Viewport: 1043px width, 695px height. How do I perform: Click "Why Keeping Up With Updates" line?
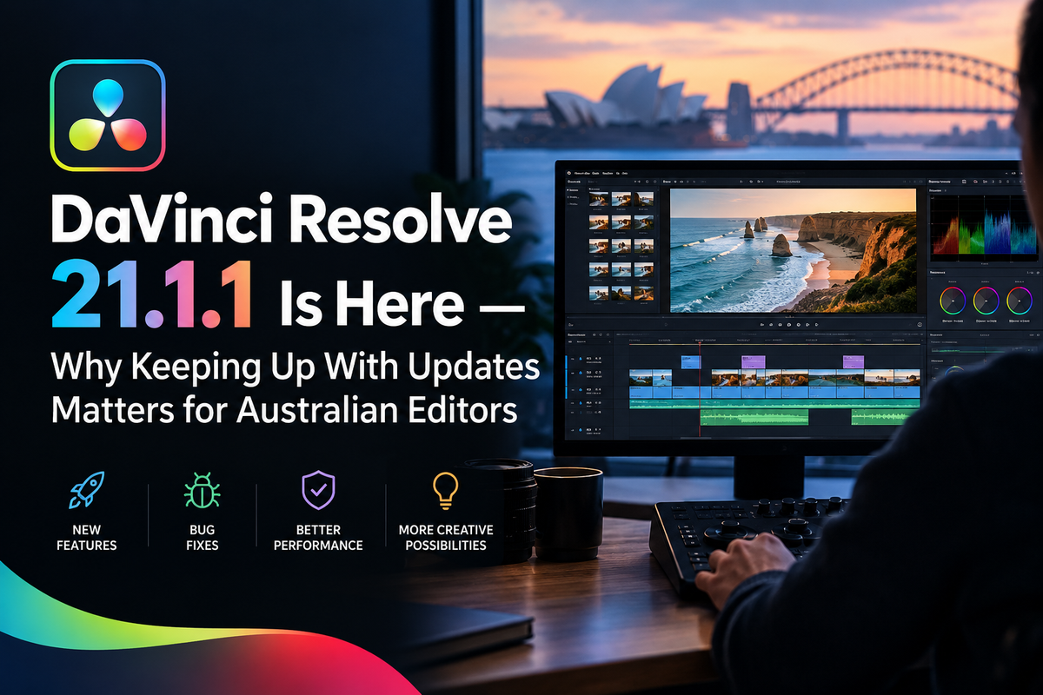point(296,367)
